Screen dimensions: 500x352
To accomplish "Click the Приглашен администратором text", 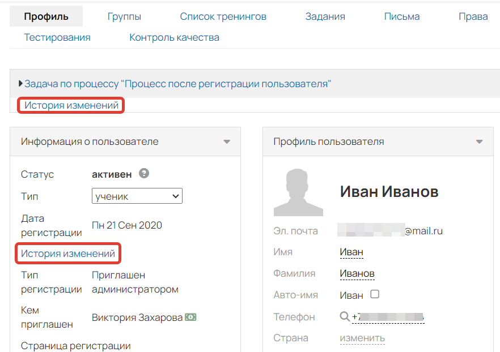I will point(135,282).
